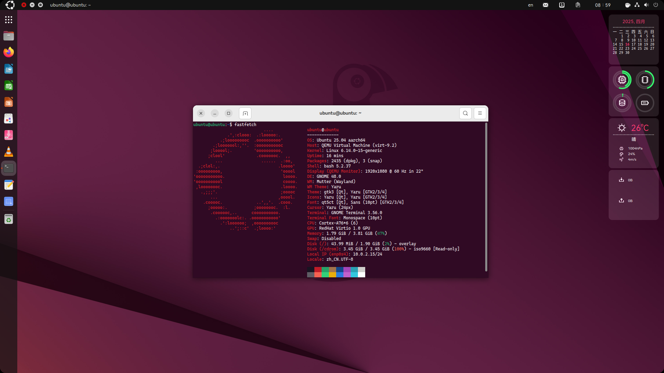Open the 08:59 clock menu
Screen dimensions: 664x373
[603, 5]
